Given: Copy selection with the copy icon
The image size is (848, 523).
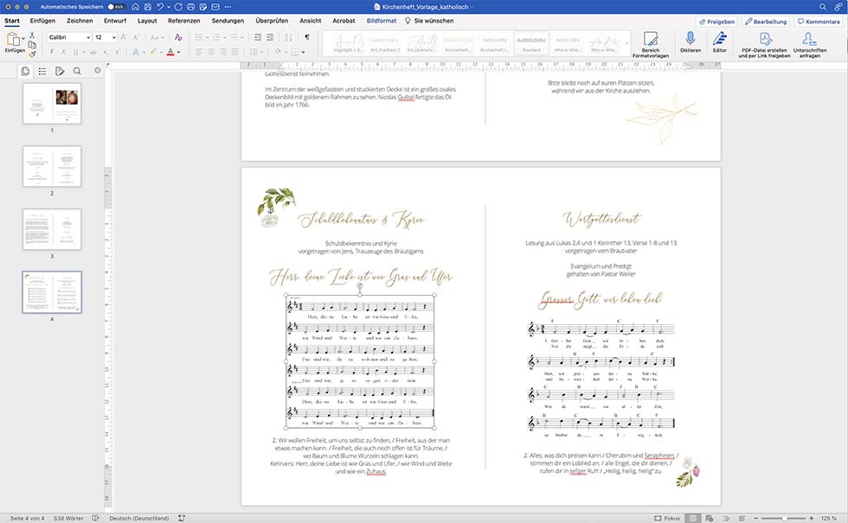Looking at the screenshot, I should point(32,45).
